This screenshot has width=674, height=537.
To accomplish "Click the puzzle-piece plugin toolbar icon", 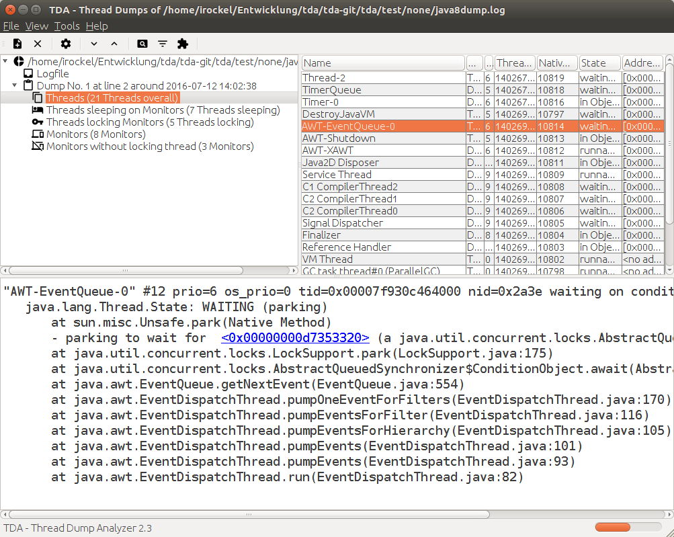I will pos(183,44).
